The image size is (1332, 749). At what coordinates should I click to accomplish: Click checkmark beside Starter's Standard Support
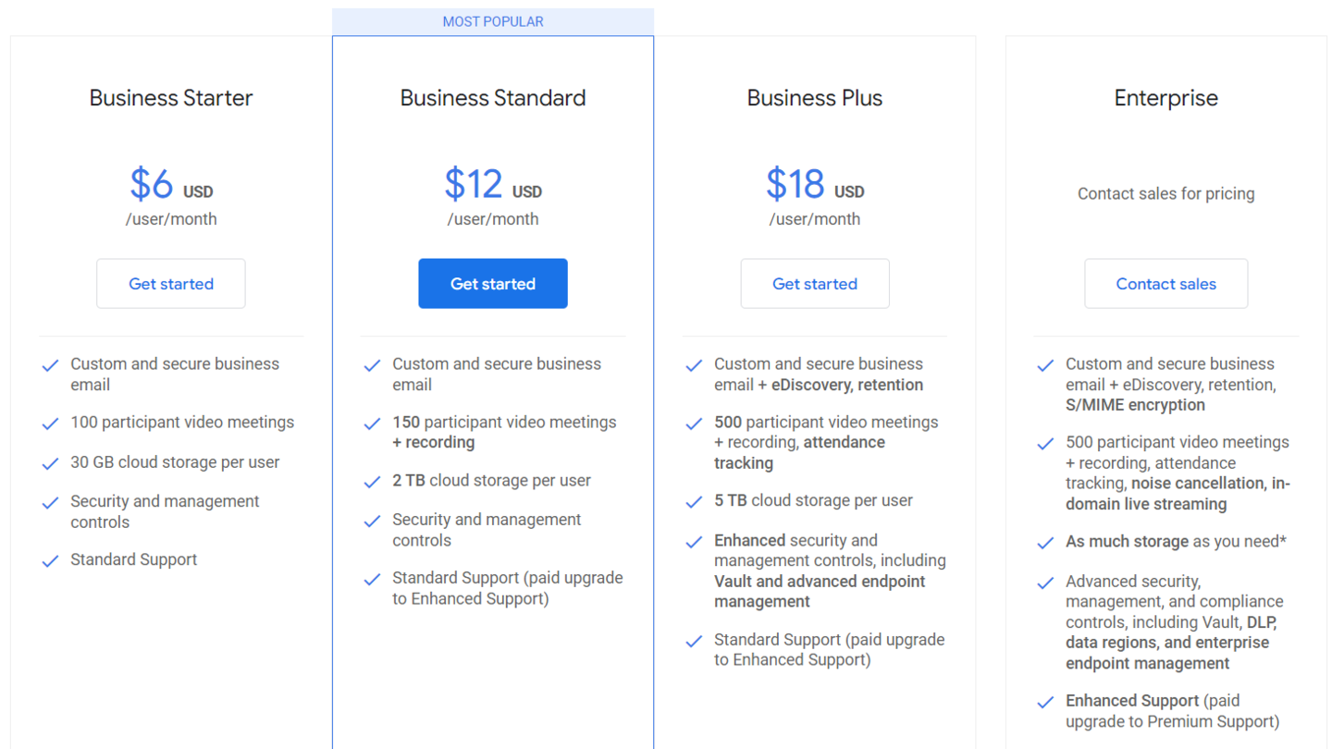click(x=51, y=560)
